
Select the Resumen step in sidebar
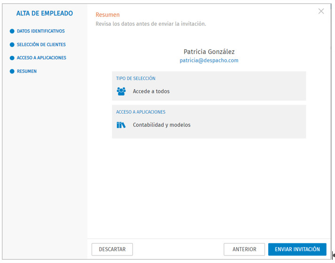(x=27, y=71)
